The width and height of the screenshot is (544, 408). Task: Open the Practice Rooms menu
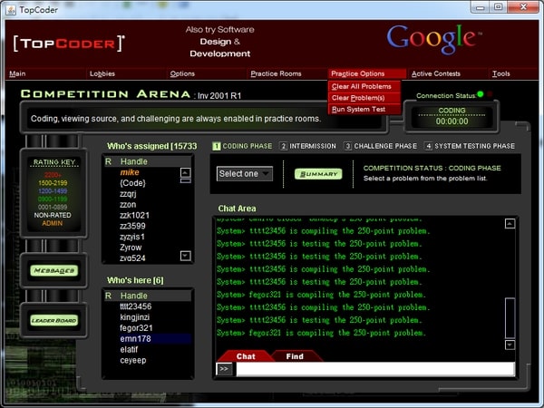276,73
